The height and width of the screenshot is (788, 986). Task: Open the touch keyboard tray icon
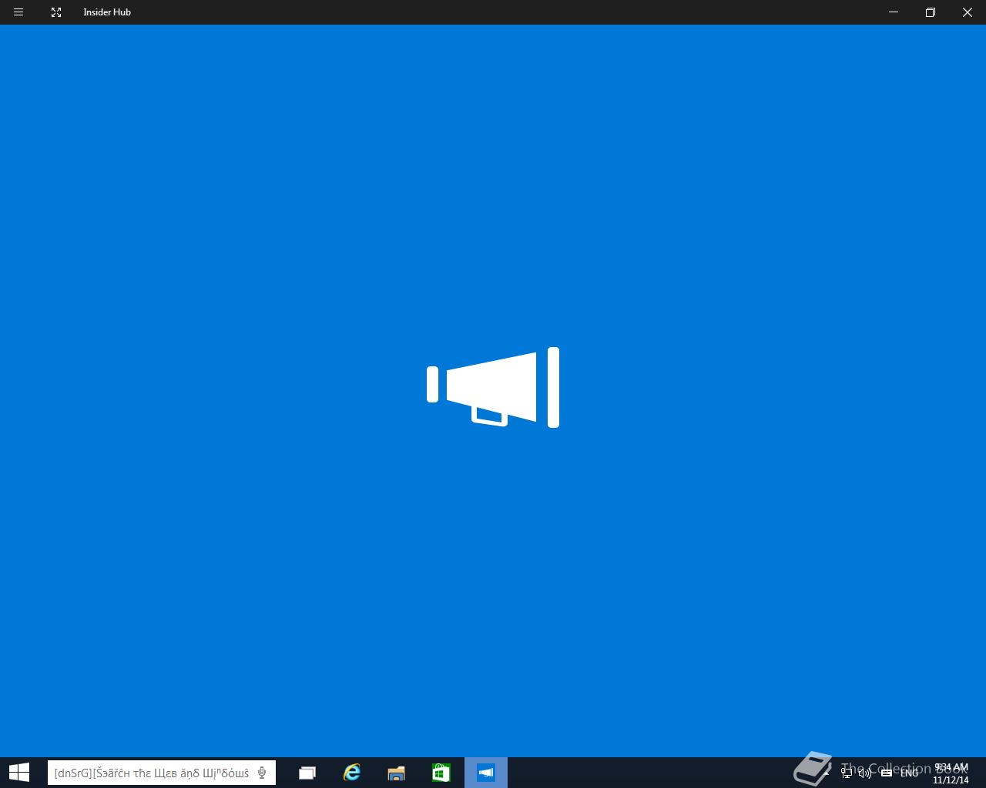click(887, 772)
